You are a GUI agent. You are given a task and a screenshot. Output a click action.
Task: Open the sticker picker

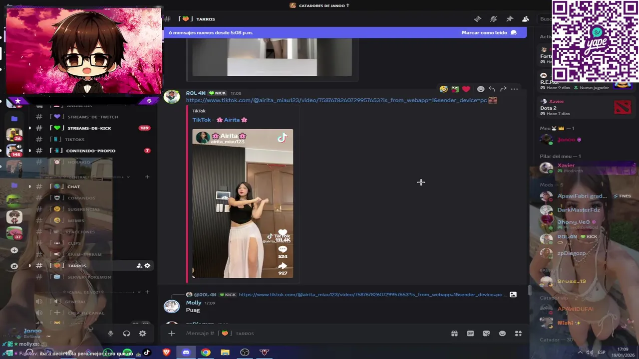pos(486,333)
